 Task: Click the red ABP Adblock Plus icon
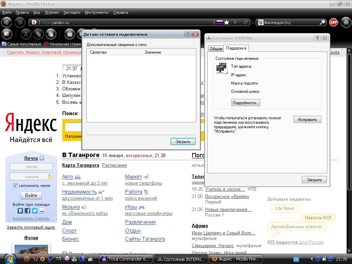[333, 22]
